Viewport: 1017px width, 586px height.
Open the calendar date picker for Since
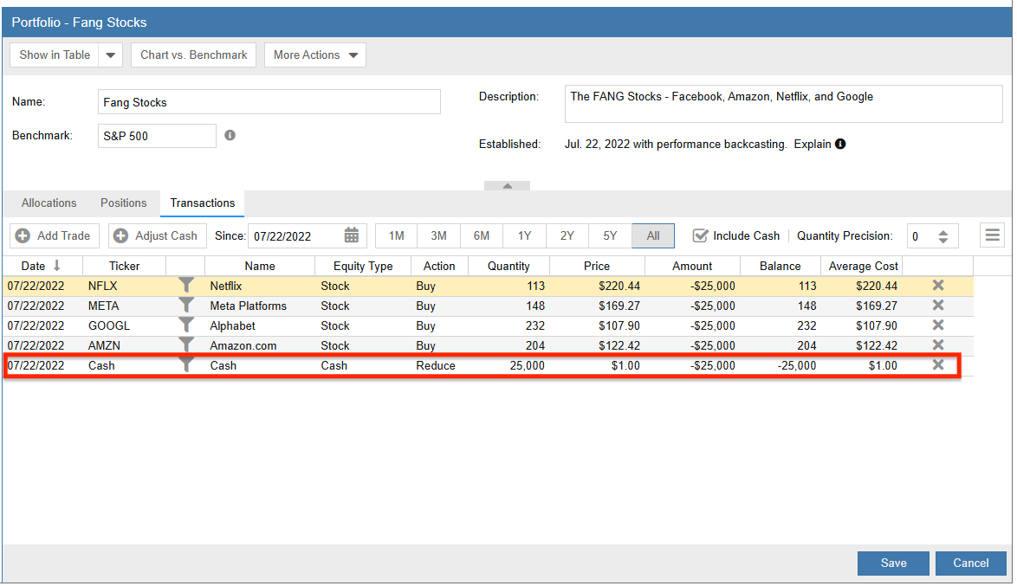(352, 235)
